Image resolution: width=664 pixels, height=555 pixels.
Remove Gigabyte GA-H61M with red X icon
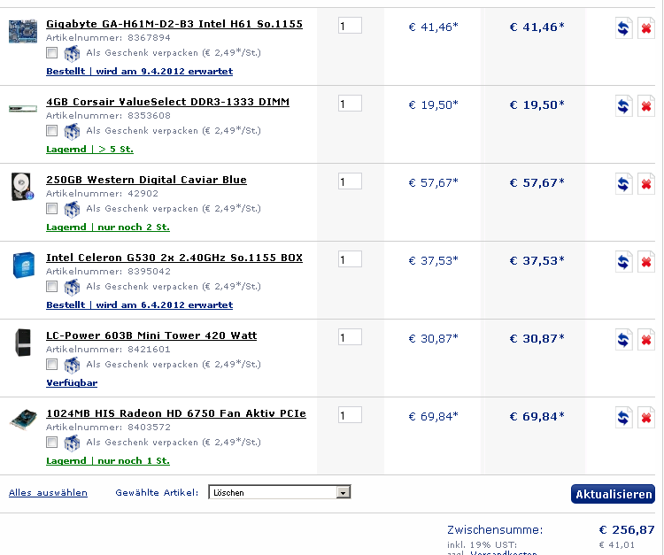pos(646,28)
